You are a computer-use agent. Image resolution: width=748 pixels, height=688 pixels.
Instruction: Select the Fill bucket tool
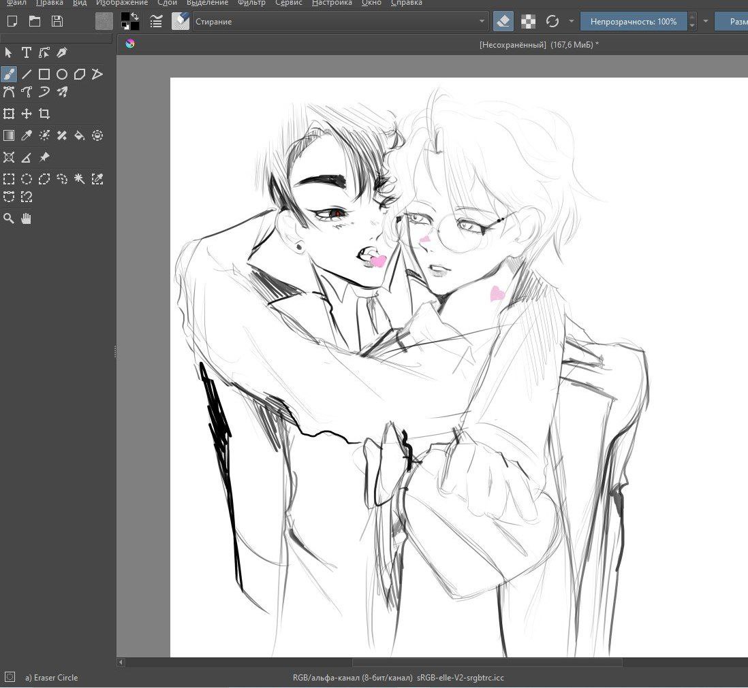79,136
